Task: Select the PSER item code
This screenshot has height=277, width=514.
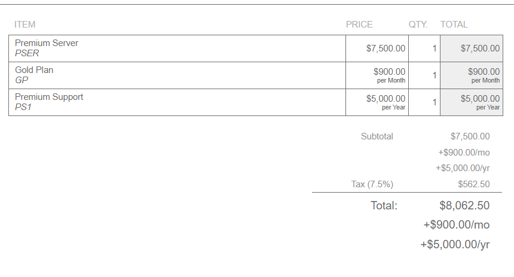Action: [x=27, y=53]
